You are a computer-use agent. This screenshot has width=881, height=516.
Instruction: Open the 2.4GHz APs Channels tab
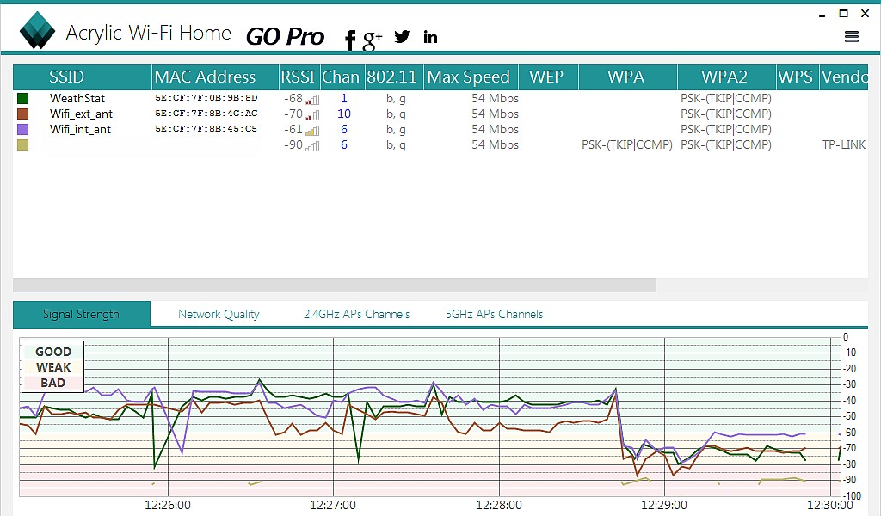[356, 314]
